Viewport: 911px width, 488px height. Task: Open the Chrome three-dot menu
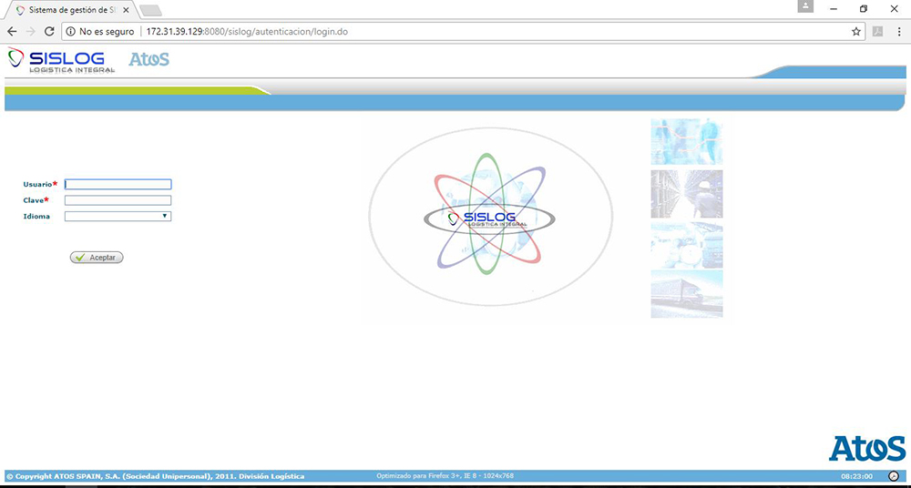(x=899, y=31)
